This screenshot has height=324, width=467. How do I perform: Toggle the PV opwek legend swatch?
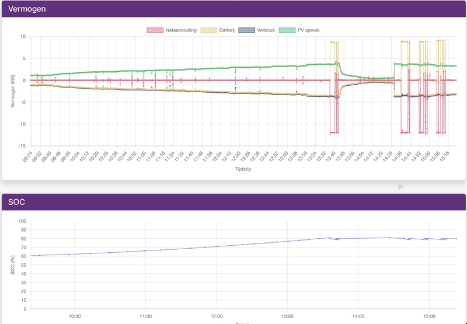[x=287, y=30]
